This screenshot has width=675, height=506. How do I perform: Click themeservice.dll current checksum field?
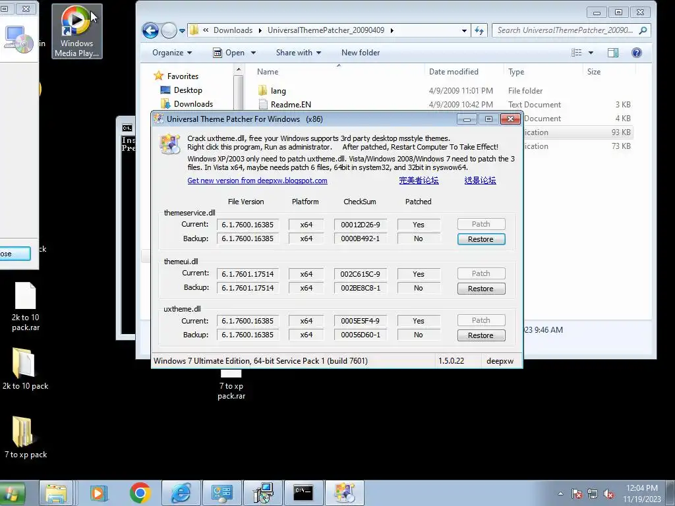[x=361, y=225]
